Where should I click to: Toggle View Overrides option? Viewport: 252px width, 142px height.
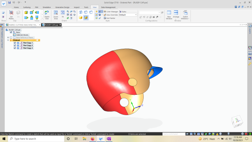(111, 15)
